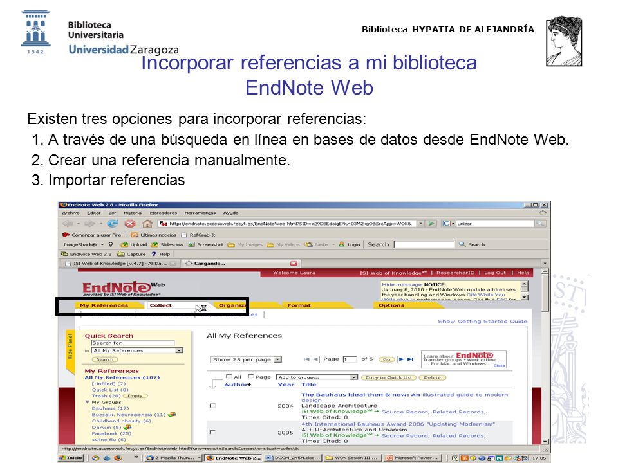Image resolution: width=618 pixels, height=463 pixels.
Task: Click the Firefox Back arrow button
Action: coord(68,224)
